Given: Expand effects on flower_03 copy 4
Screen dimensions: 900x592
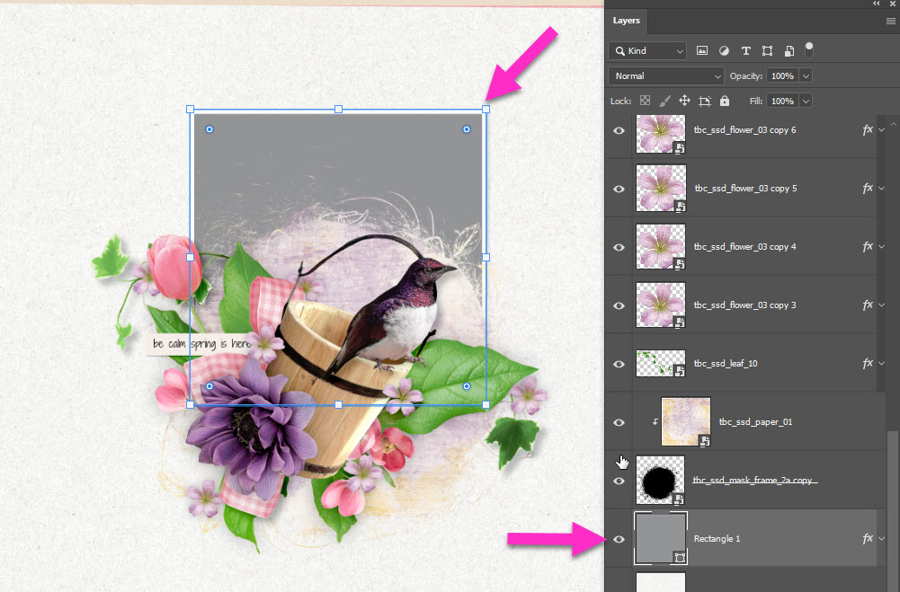Looking at the screenshot, I should pyautogui.click(x=882, y=247).
